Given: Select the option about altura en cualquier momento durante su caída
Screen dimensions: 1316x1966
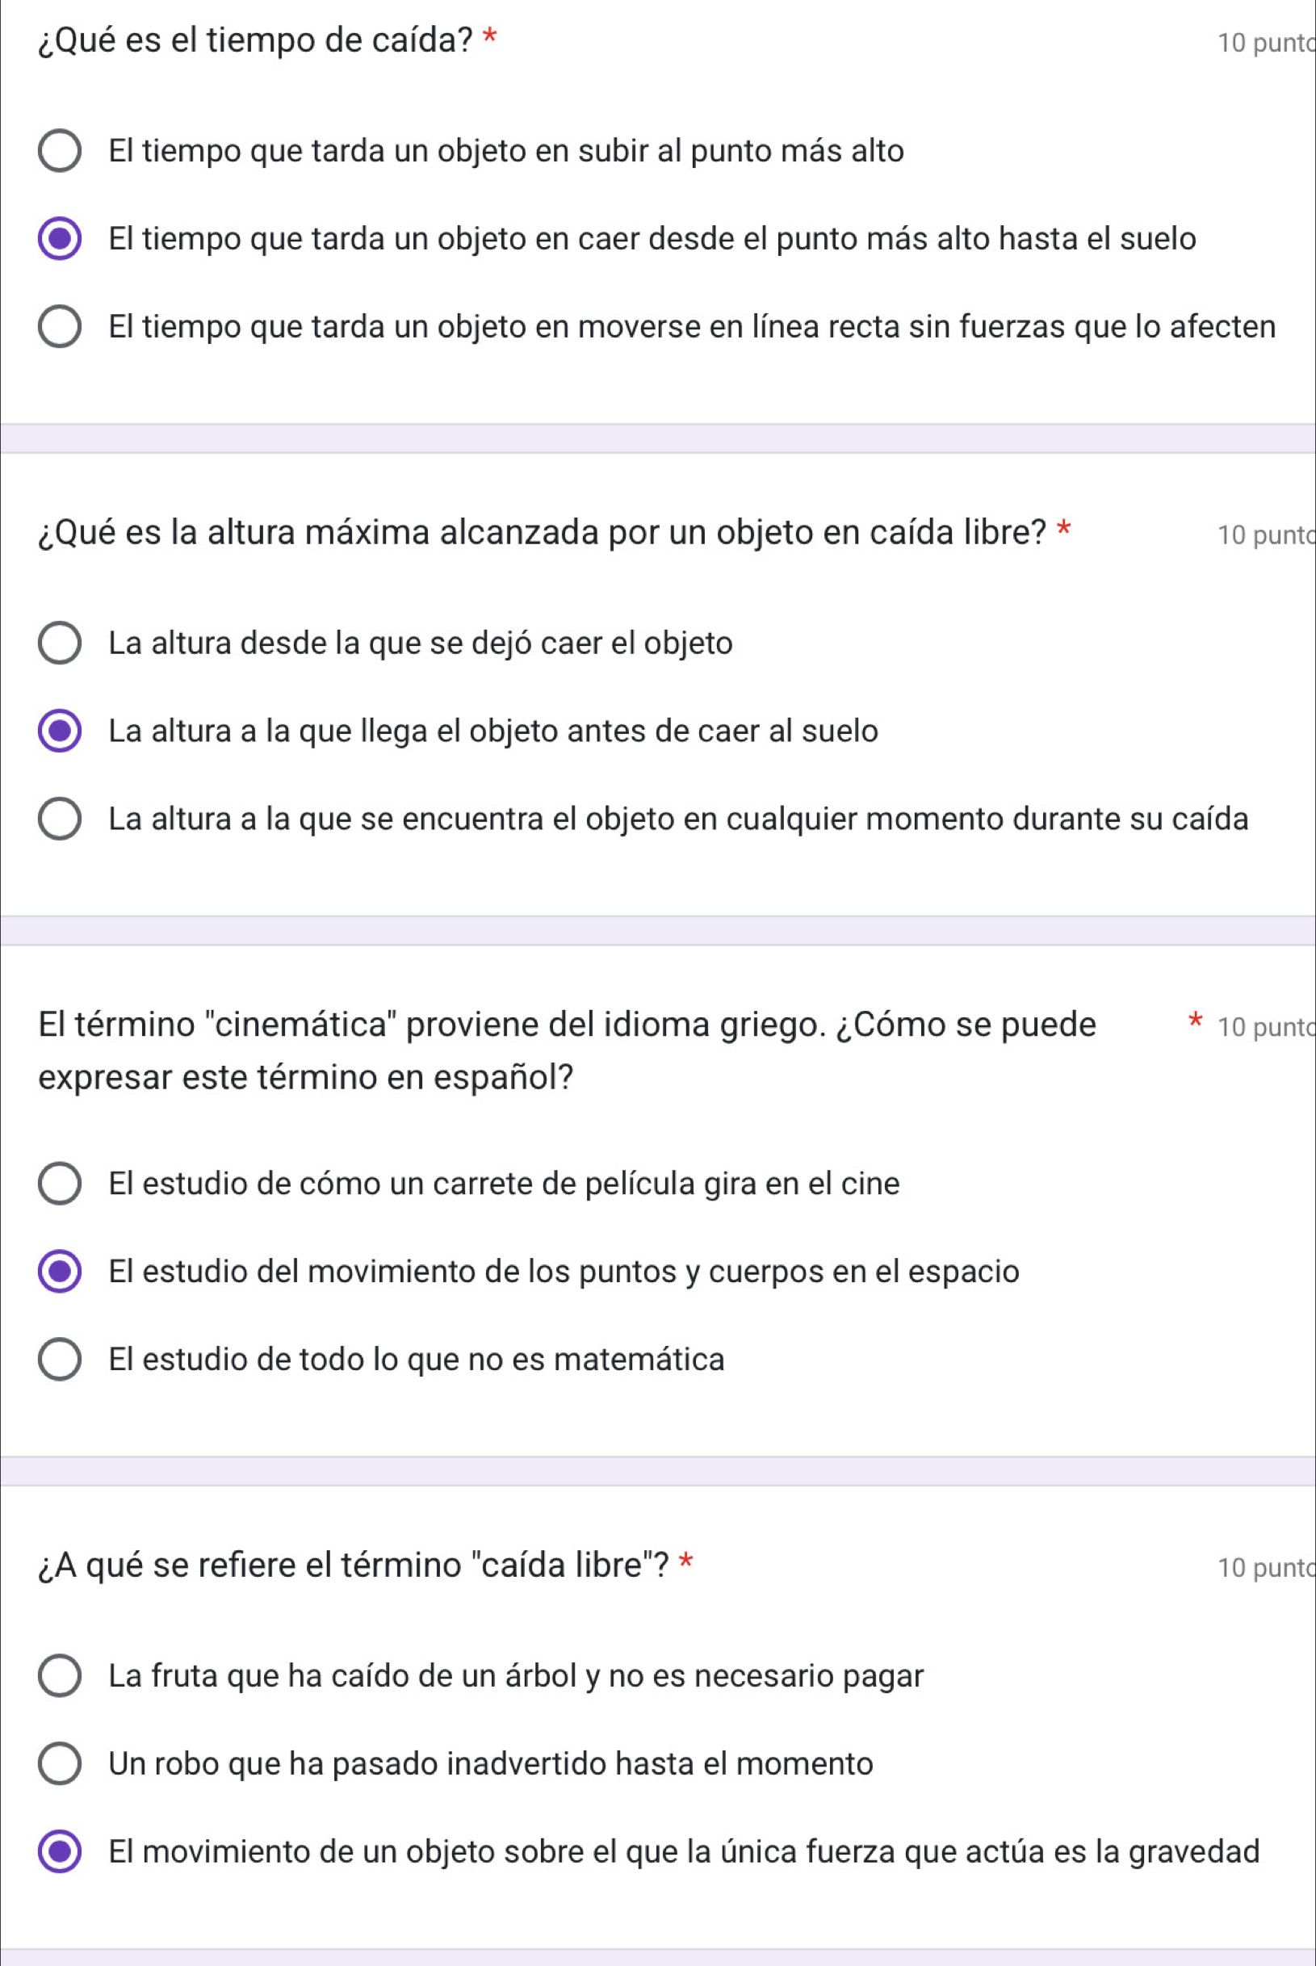Looking at the screenshot, I should [x=60, y=820].
